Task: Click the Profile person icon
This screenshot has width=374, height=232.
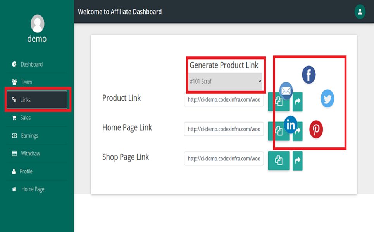Action: tap(14, 171)
